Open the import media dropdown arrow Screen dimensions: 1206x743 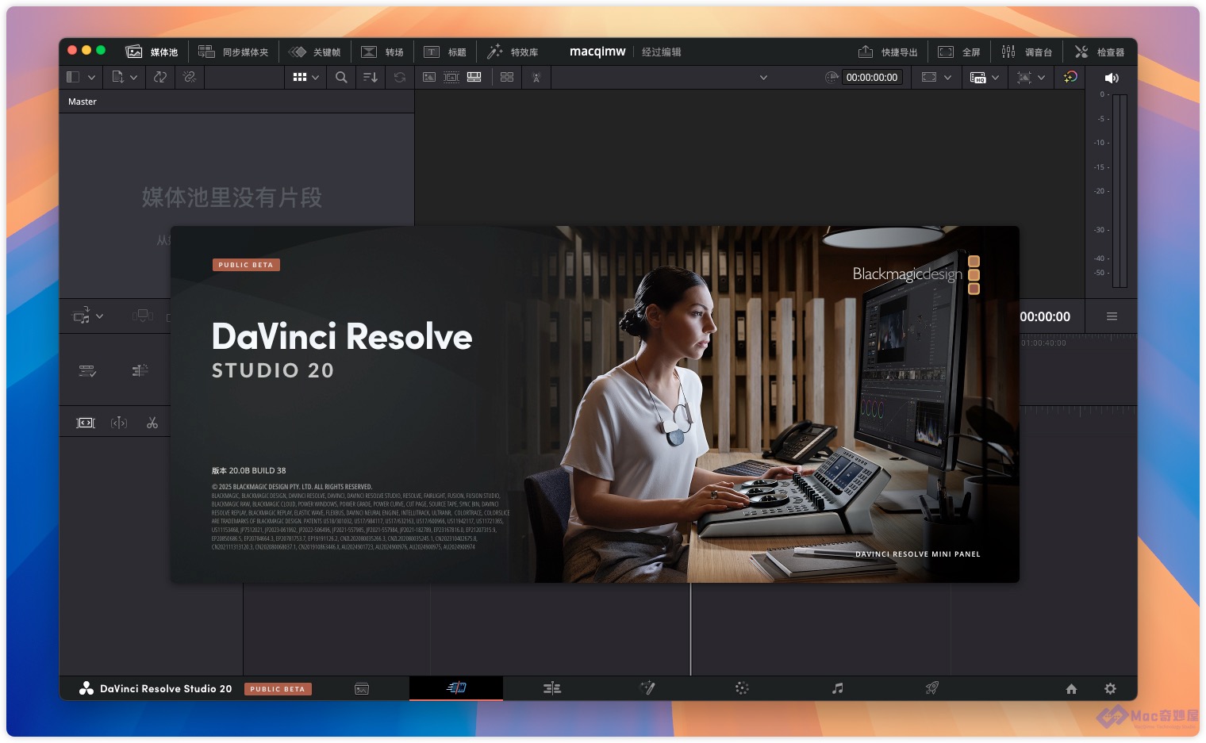coord(133,78)
